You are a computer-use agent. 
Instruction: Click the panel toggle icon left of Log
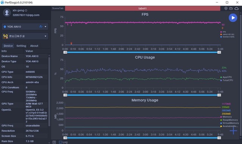coord(54,142)
